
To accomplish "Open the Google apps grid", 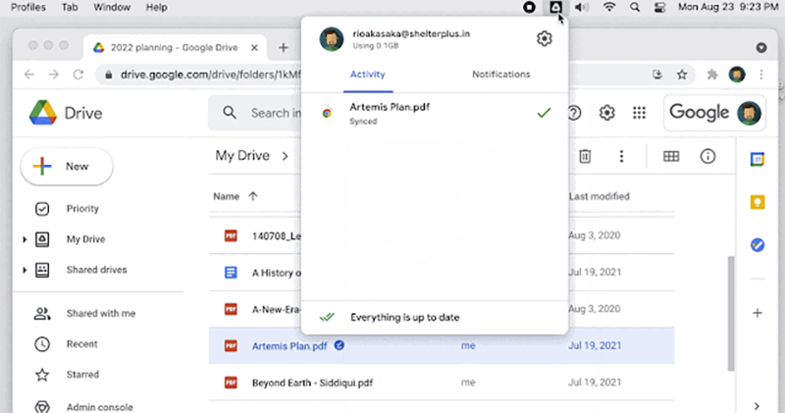I will [x=639, y=113].
